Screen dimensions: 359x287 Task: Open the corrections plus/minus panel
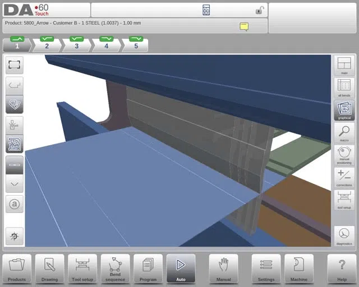coord(344,178)
